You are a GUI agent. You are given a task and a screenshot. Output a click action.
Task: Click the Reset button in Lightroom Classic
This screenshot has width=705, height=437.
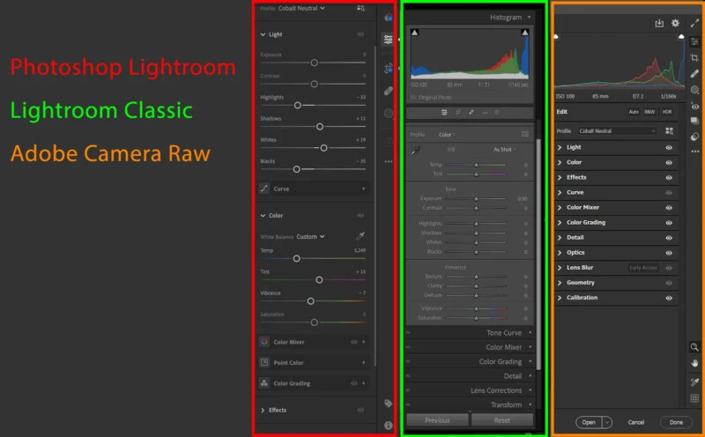point(502,420)
